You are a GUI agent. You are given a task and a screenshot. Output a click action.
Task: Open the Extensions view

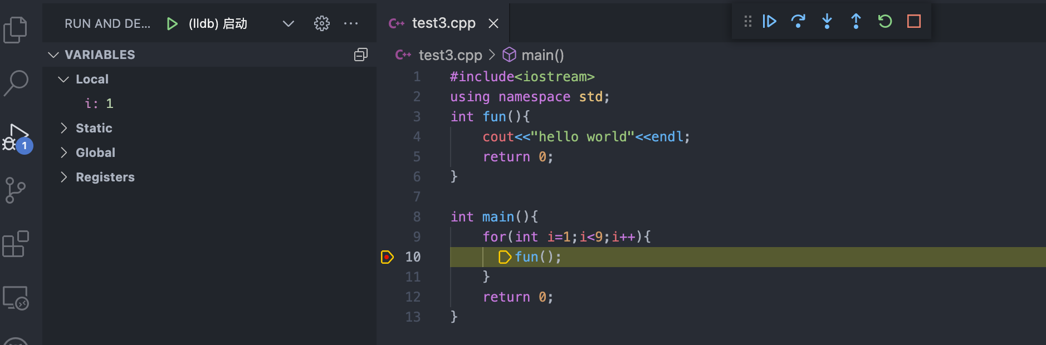point(16,244)
